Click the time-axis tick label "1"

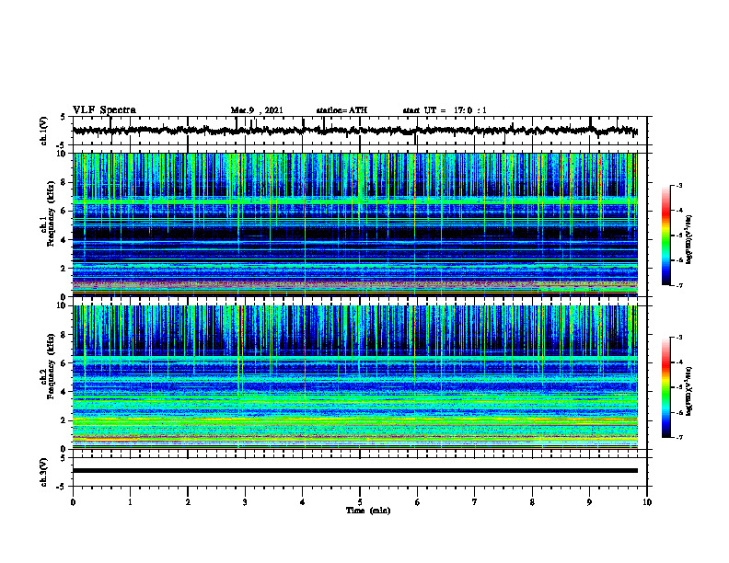[x=130, y=502]
